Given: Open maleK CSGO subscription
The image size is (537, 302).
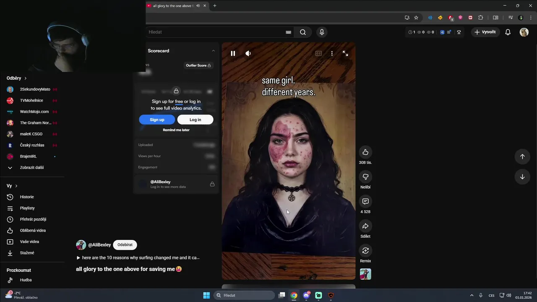Looking at the screenshot, I should coord(32,134).
